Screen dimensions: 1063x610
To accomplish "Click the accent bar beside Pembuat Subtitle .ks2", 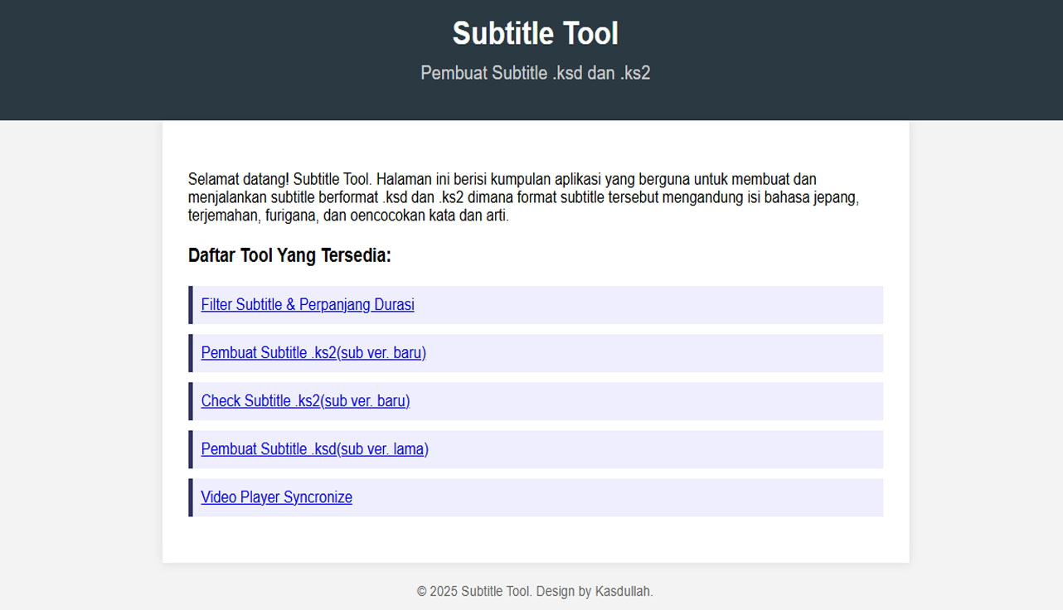I will (x=191, y=353).
